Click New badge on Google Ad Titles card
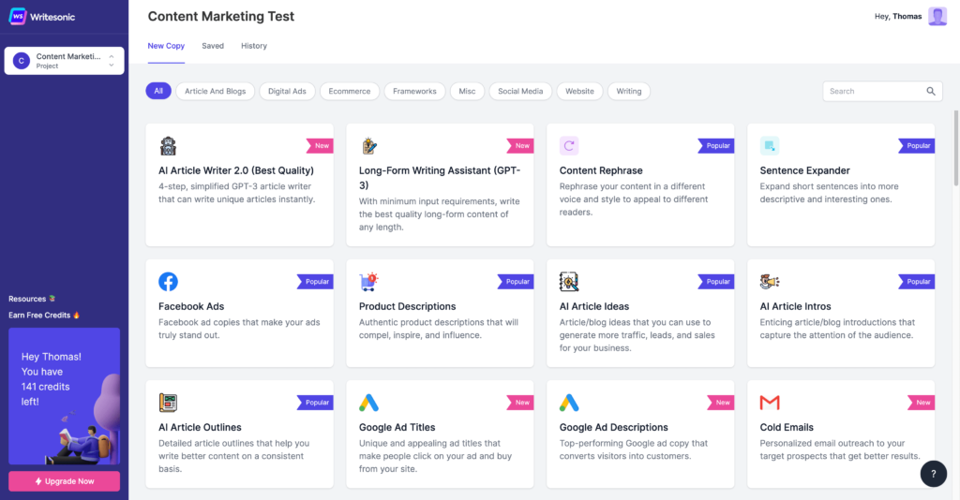The image size is (960, 500). click(519, 403)
